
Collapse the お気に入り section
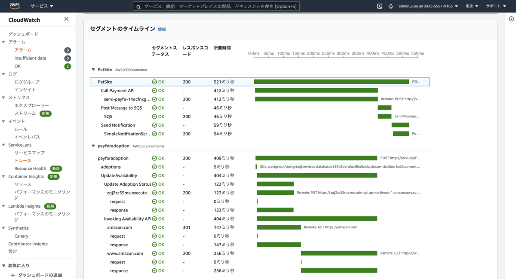coord(4,266)
